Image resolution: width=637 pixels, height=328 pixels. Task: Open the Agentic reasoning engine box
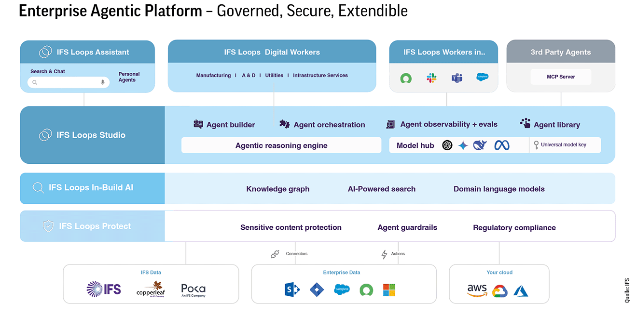[x=281, y=145]
